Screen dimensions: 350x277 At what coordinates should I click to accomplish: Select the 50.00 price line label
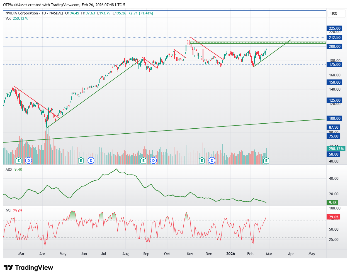point(334,154)
